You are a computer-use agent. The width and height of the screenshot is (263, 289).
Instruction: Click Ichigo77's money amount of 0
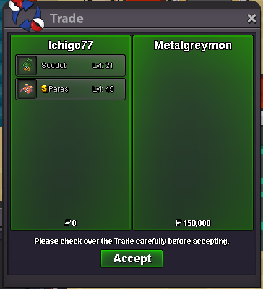pyautogui.click(x=74, y=223)
